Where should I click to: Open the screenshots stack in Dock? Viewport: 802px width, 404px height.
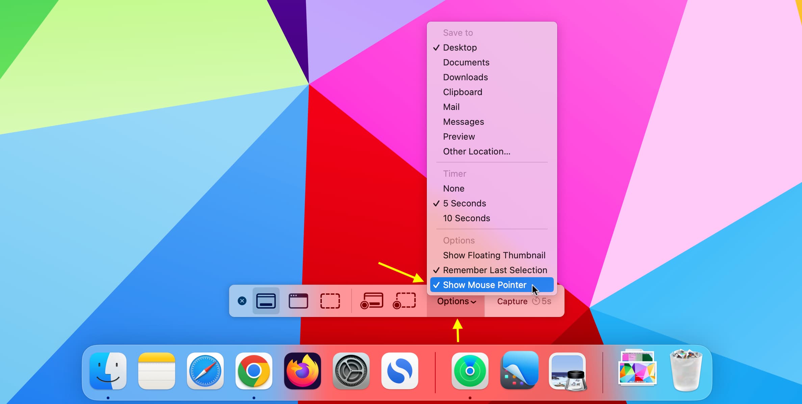pos(638,368)
